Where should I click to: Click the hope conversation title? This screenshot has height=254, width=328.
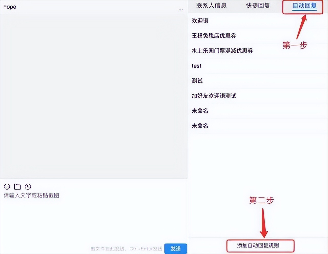pyautogui.click(x=9, y=7)
